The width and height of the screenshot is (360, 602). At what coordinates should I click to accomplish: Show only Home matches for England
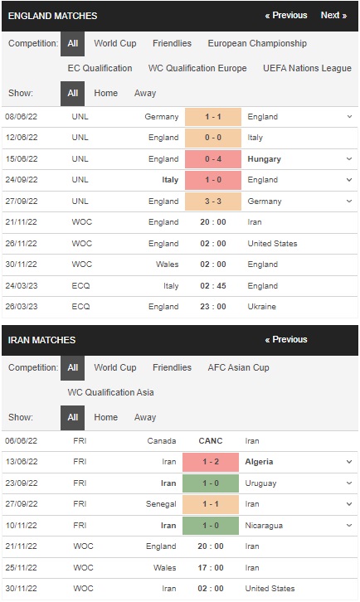pos(105,94)
